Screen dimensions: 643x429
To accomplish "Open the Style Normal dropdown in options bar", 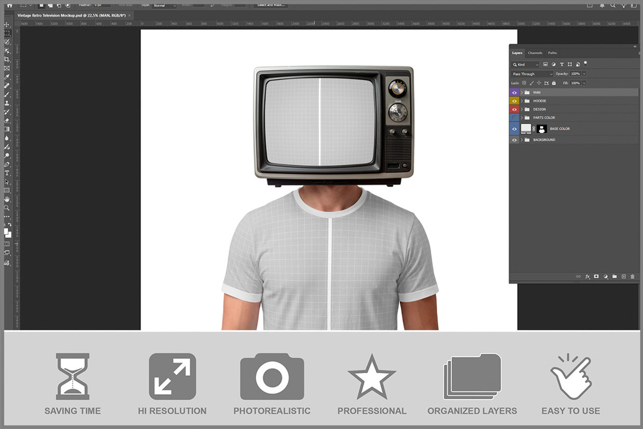I will click(164, 5).
